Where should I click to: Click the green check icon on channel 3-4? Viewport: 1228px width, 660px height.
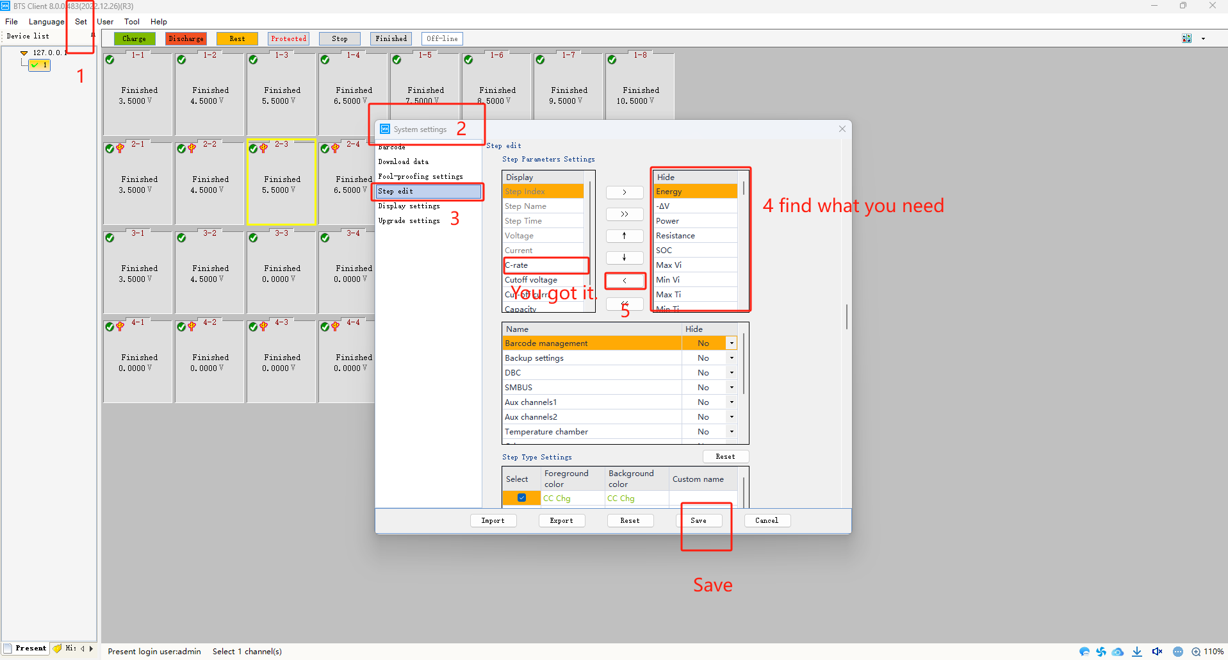point(325,238)
